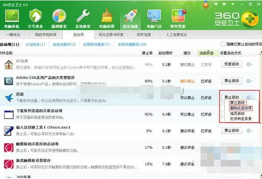Open 软件管家 icon with badge
The width and height of the screenshot is (262, 179).
click(178, 18)
